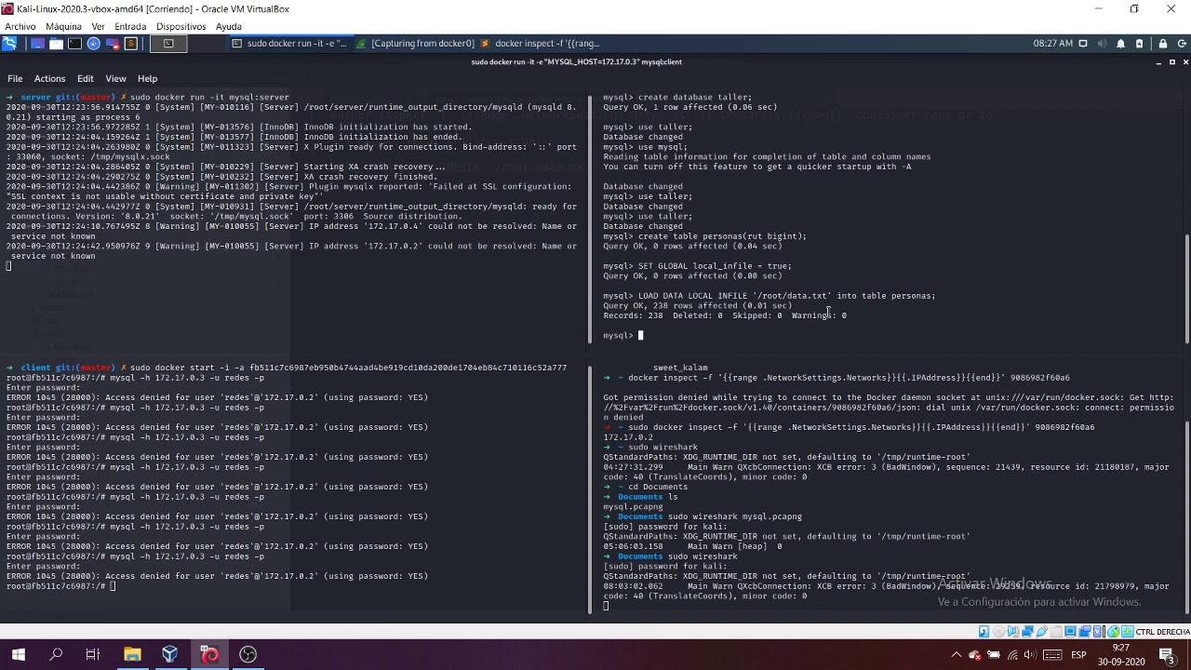Click the screen recorder icon in Kali panel
The height and width of the screenshot is (670, 1191).
113,44
